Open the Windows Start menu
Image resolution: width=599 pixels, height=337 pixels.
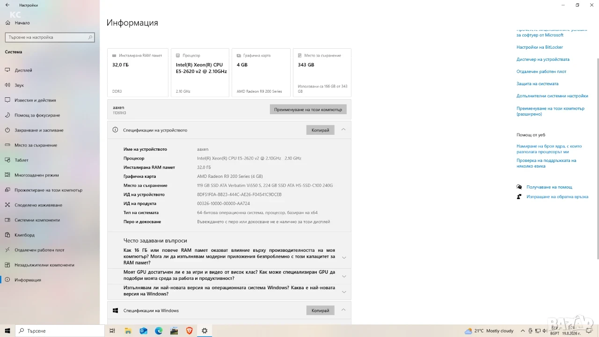pos(7,331)
